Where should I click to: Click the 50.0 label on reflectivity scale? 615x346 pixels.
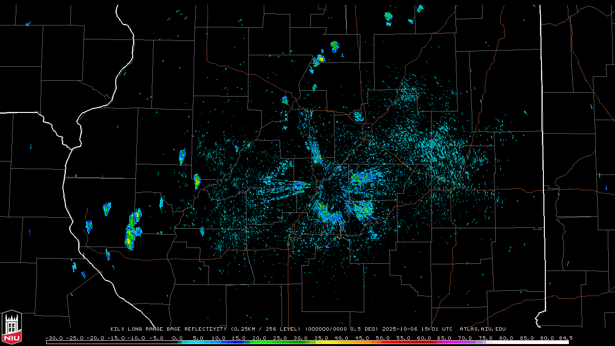[382, 338]
